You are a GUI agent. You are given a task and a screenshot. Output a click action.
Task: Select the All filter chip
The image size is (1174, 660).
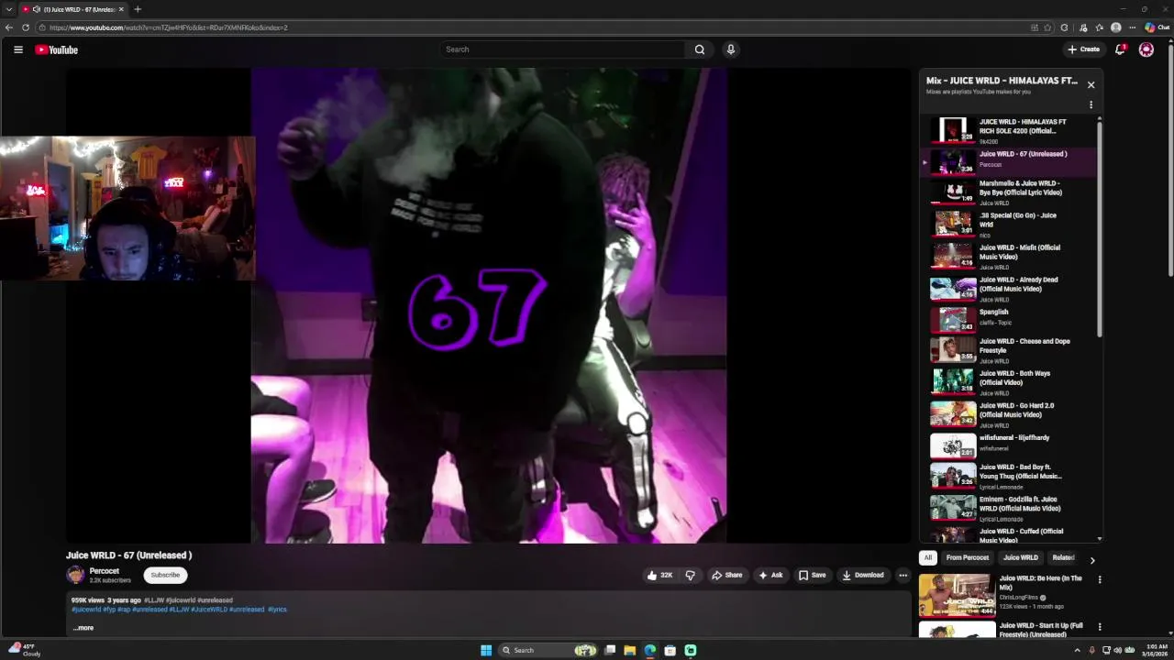(x=928, y=557)
